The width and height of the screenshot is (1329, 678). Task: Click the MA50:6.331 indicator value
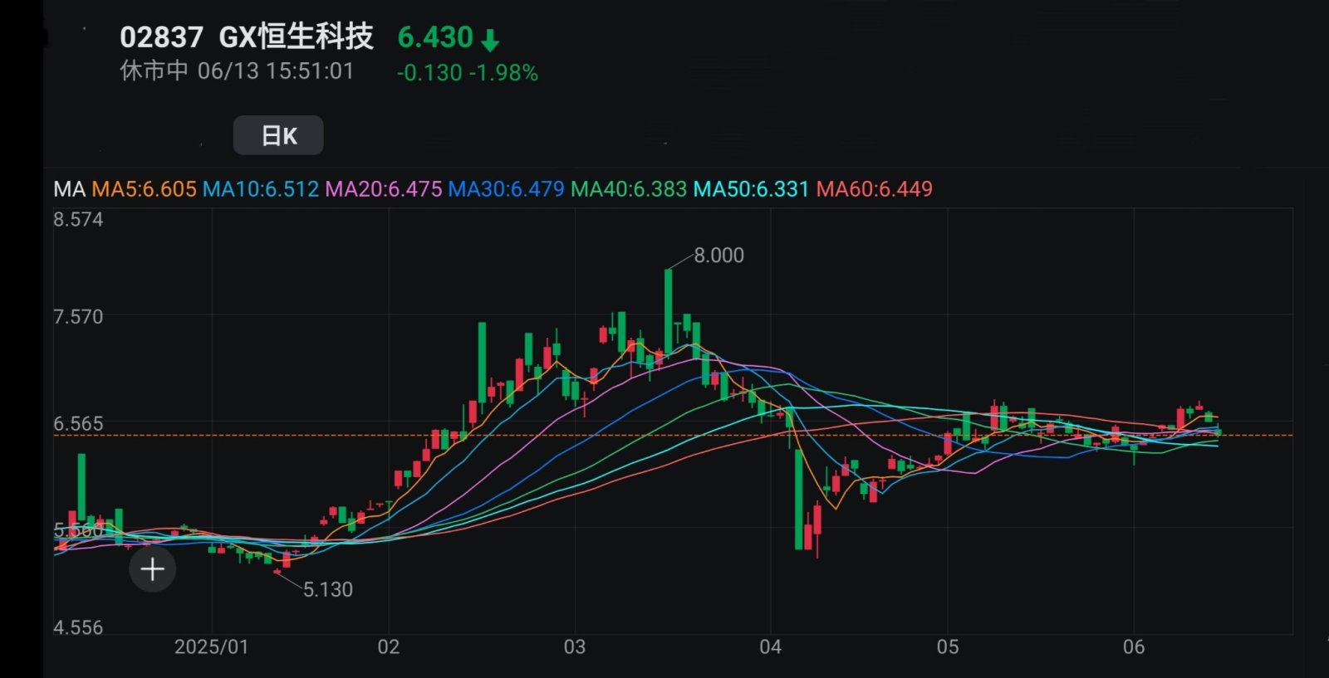(751, 189)
